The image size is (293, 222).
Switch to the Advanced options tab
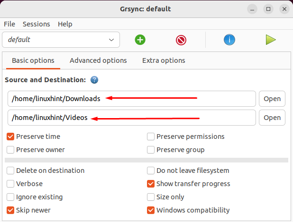pyautogui.click(x=98, y=60)
